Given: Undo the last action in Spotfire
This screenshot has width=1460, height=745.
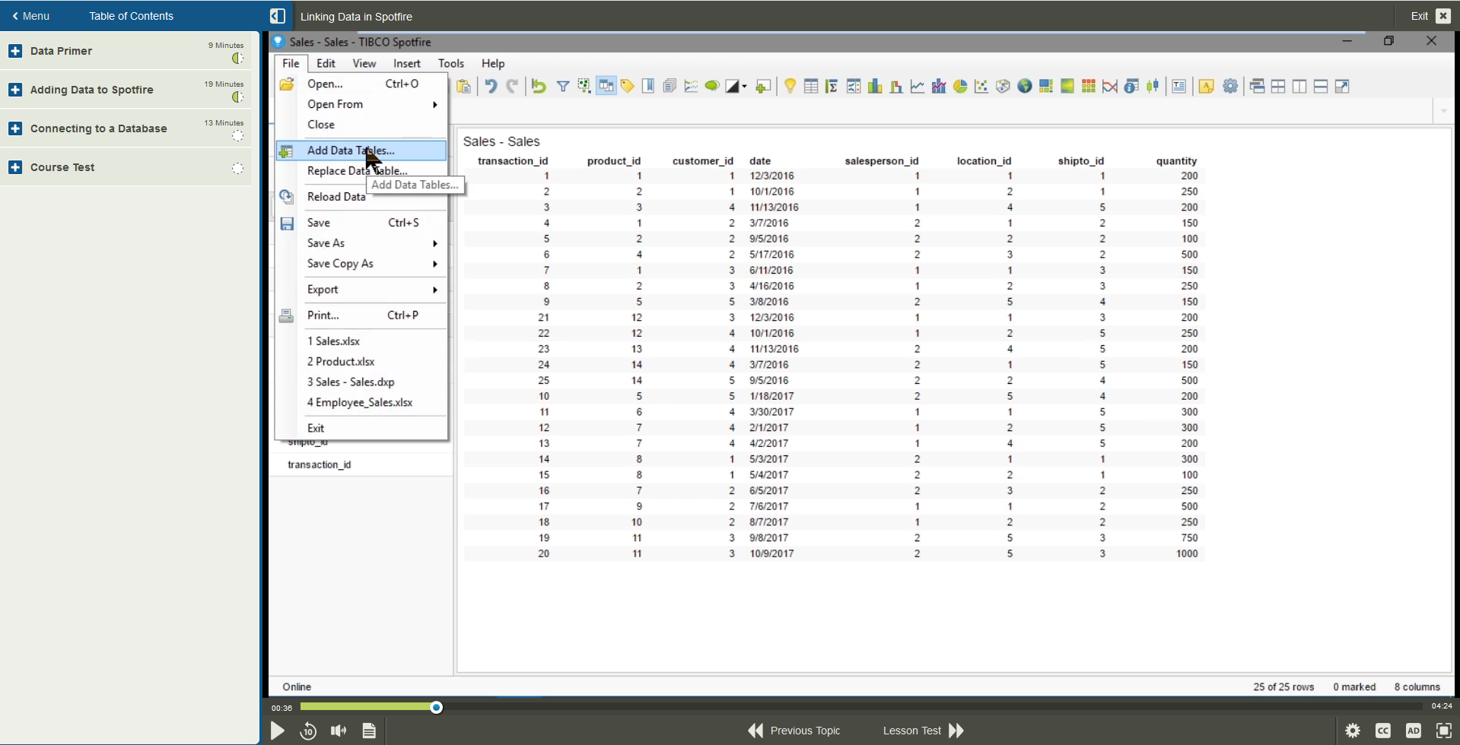Looking at the screenshot, I should pyautogui.click(x=491, y=86).
